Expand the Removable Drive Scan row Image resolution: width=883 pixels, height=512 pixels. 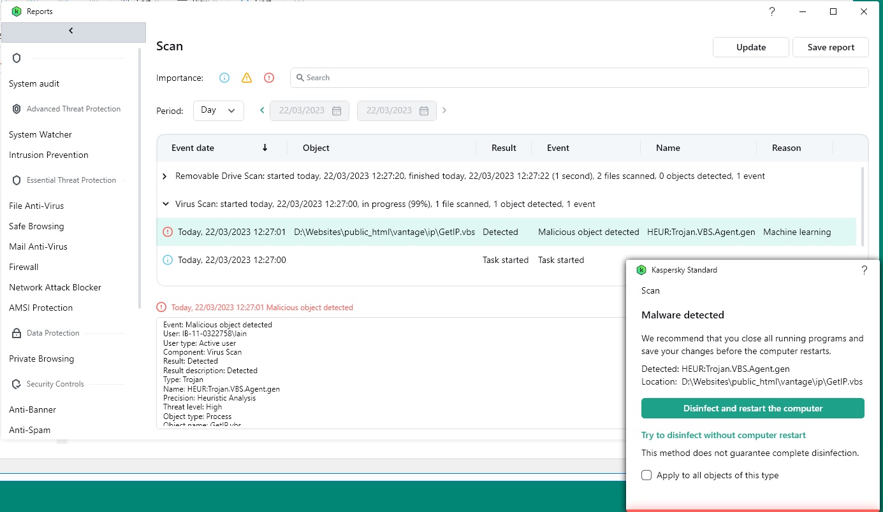click(164, 176)
